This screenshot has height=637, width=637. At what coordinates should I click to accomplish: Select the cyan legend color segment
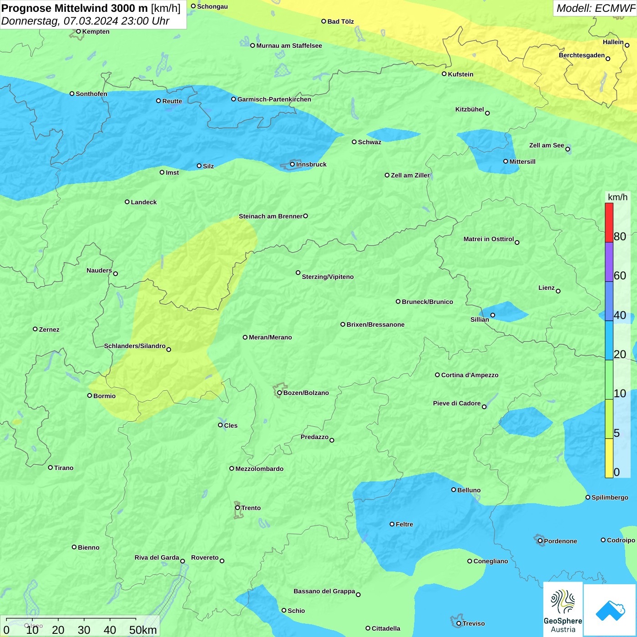(609, 341)
